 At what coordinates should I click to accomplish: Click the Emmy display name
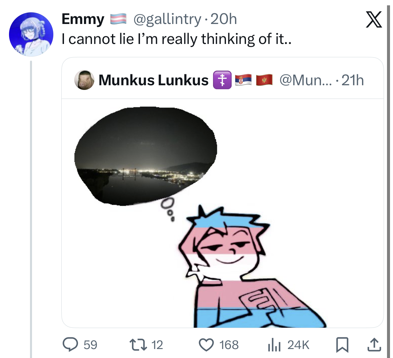83,19
